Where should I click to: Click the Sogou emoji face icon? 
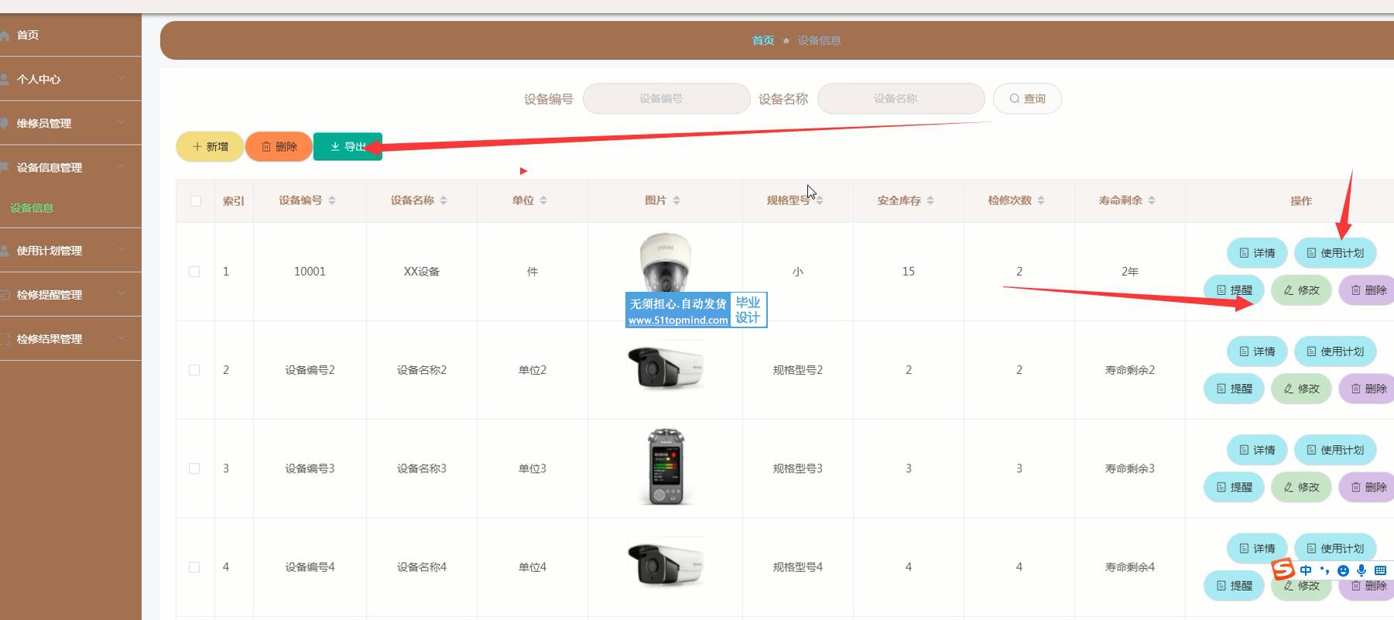pos(1343,570)
